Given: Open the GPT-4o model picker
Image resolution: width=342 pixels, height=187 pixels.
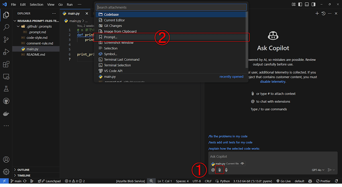Looking at the screenshot, I should click(x=318, y=170).
